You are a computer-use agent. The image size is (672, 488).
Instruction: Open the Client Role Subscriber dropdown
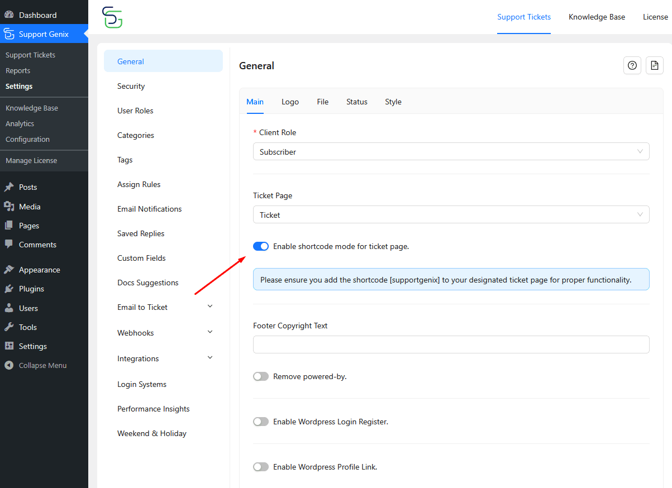point(451,151)
